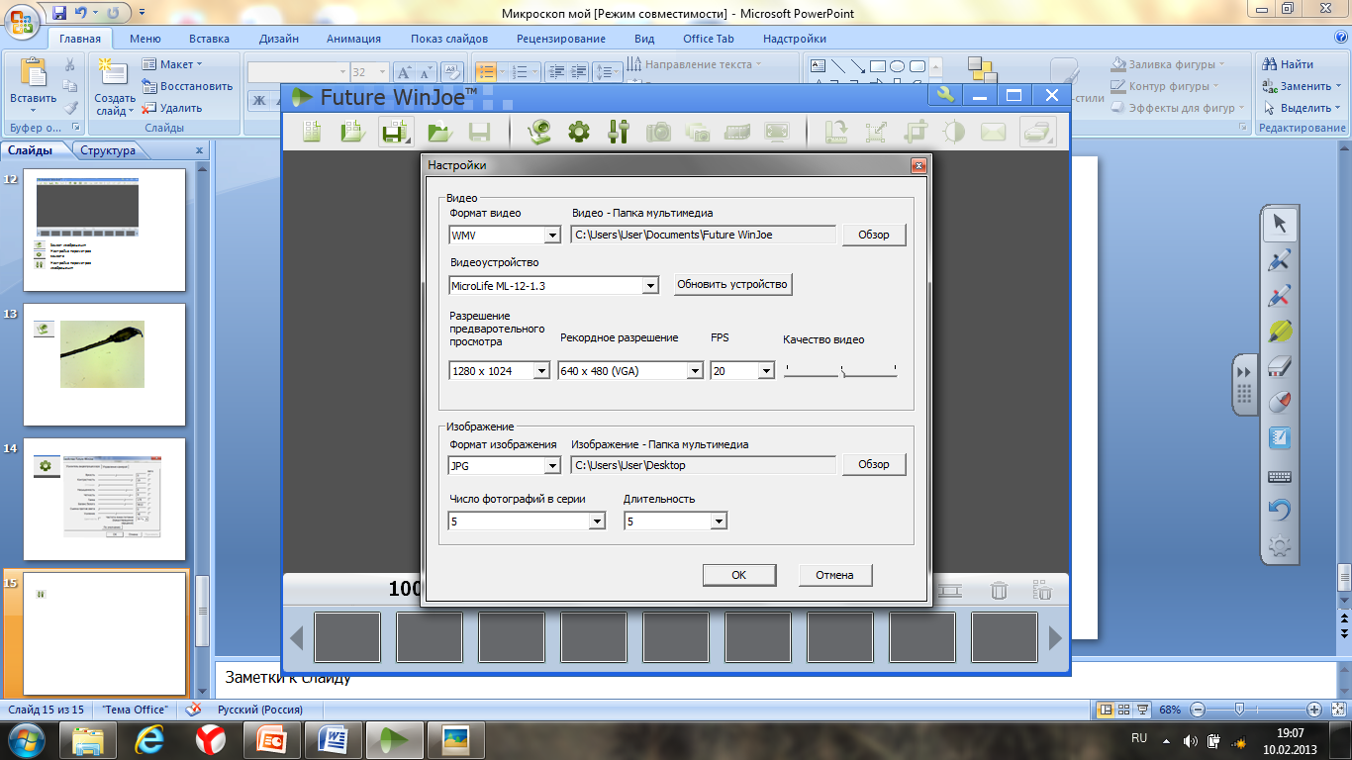
Task: Select the black pen tool in side panel
Action: pos(1279,260)
